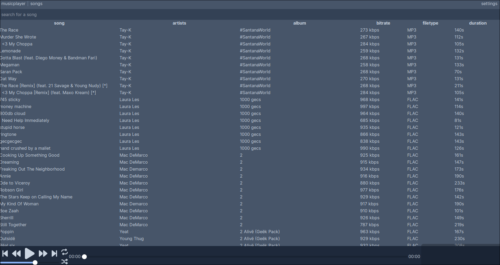Select the song Dat Way
The height and width of the screenshot is (265, 500).
click(8, 79)
